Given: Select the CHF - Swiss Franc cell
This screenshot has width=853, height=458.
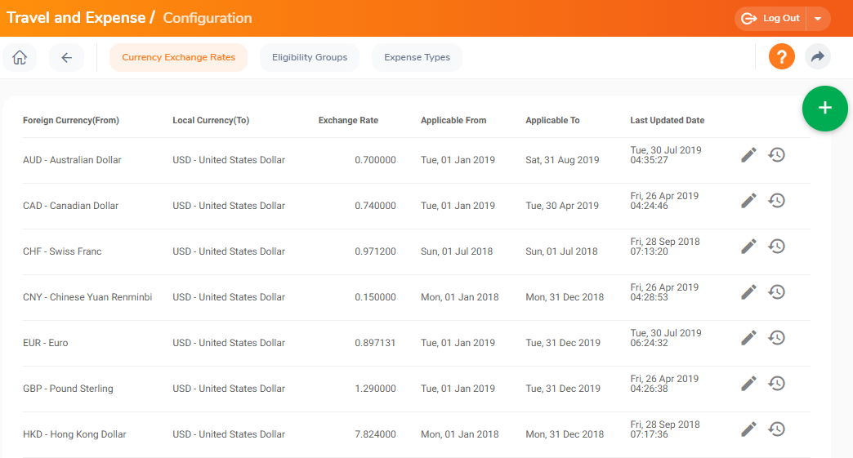Looking at the screenshot, I should point(62,251).
